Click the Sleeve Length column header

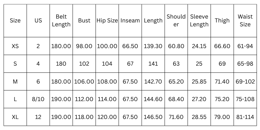click(x=199, y=20)
